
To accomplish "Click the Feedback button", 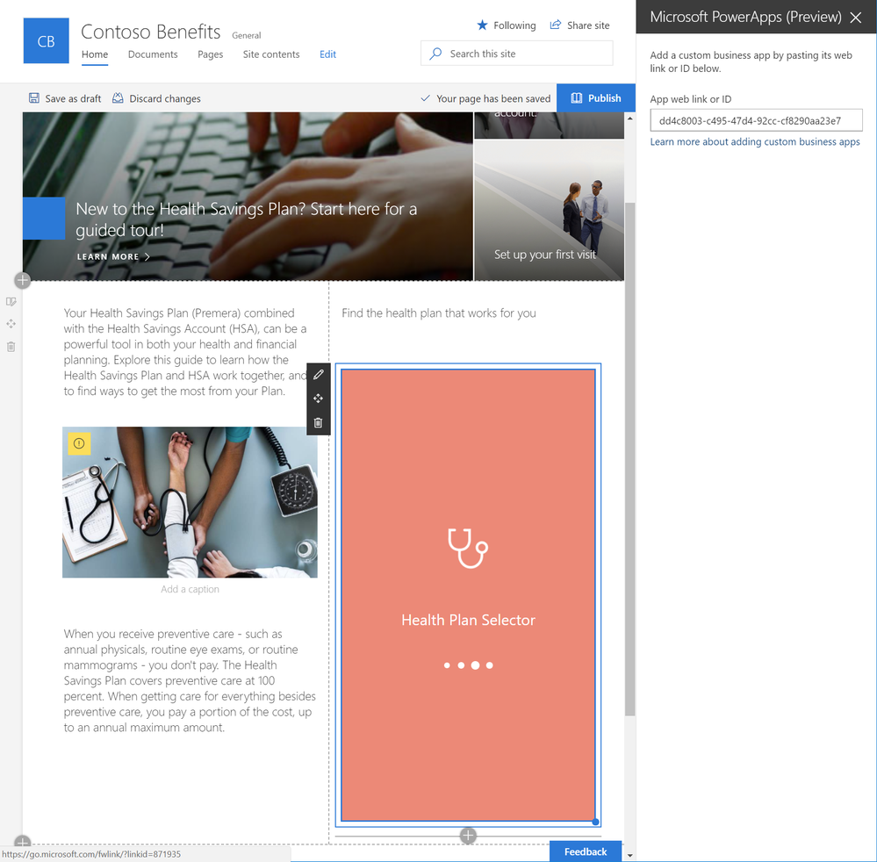I will click(x=586, y=851).
